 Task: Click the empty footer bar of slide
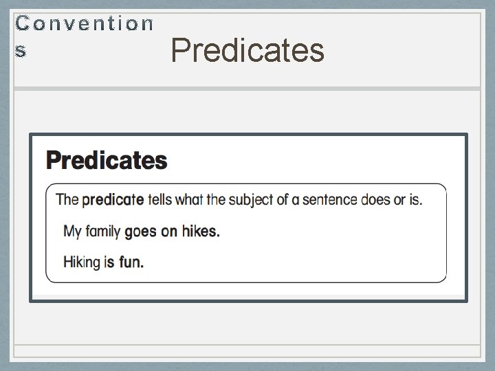point(247,351)
